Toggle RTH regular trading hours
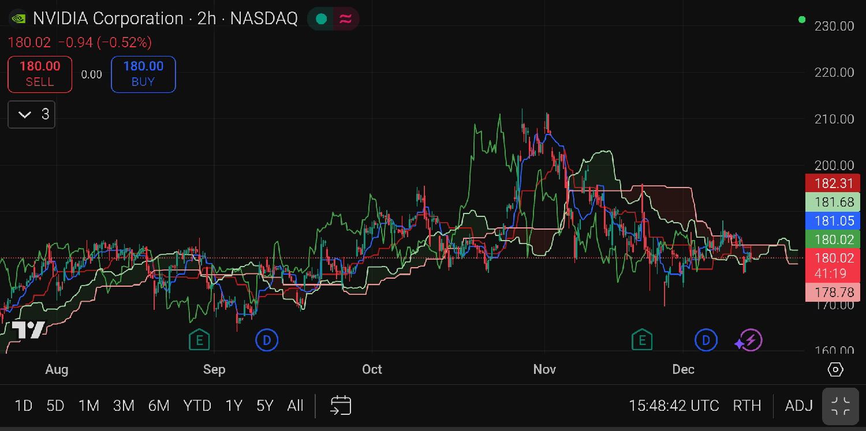Image resolution: width=866 pixels, height=431 pixels. point(746,406)
